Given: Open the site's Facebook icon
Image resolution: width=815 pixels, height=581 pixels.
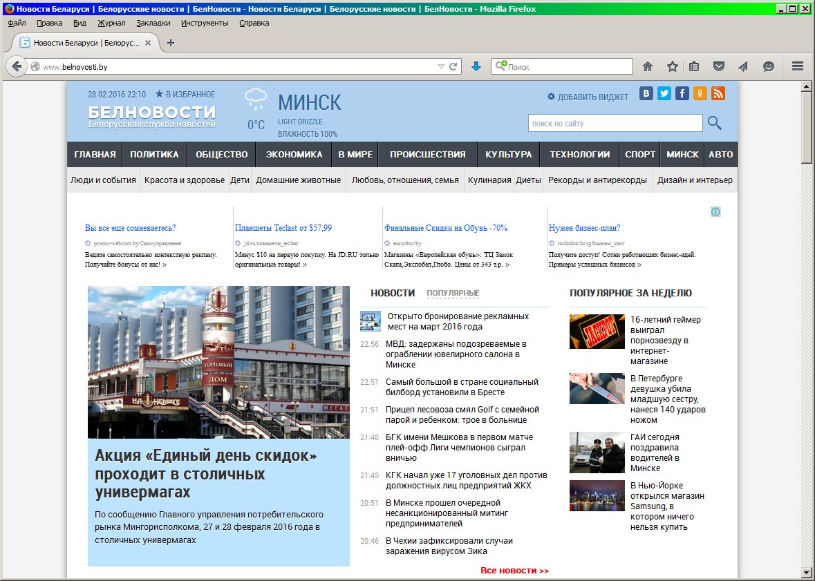Looking at the screenshot, I should 682,94.
